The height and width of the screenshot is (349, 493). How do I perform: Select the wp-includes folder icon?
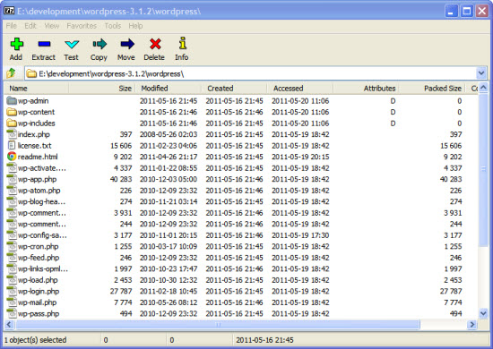(12, 123)
